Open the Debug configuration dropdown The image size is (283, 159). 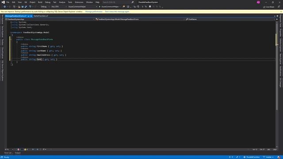point(45,7)
